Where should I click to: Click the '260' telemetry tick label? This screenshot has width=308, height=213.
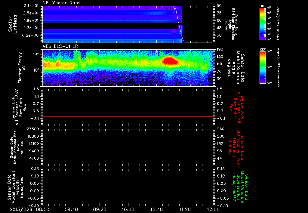point(220,129)
